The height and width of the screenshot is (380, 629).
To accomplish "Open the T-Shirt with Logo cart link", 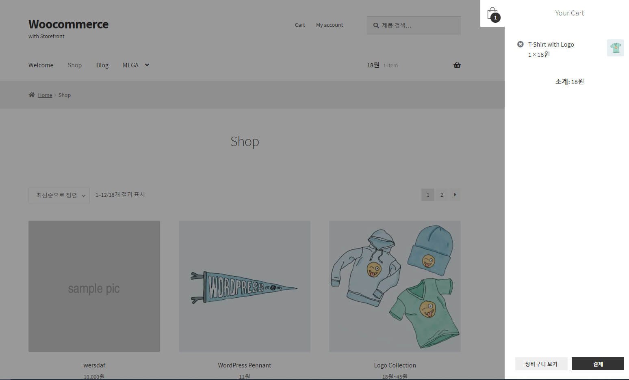I will pos(551,44).
